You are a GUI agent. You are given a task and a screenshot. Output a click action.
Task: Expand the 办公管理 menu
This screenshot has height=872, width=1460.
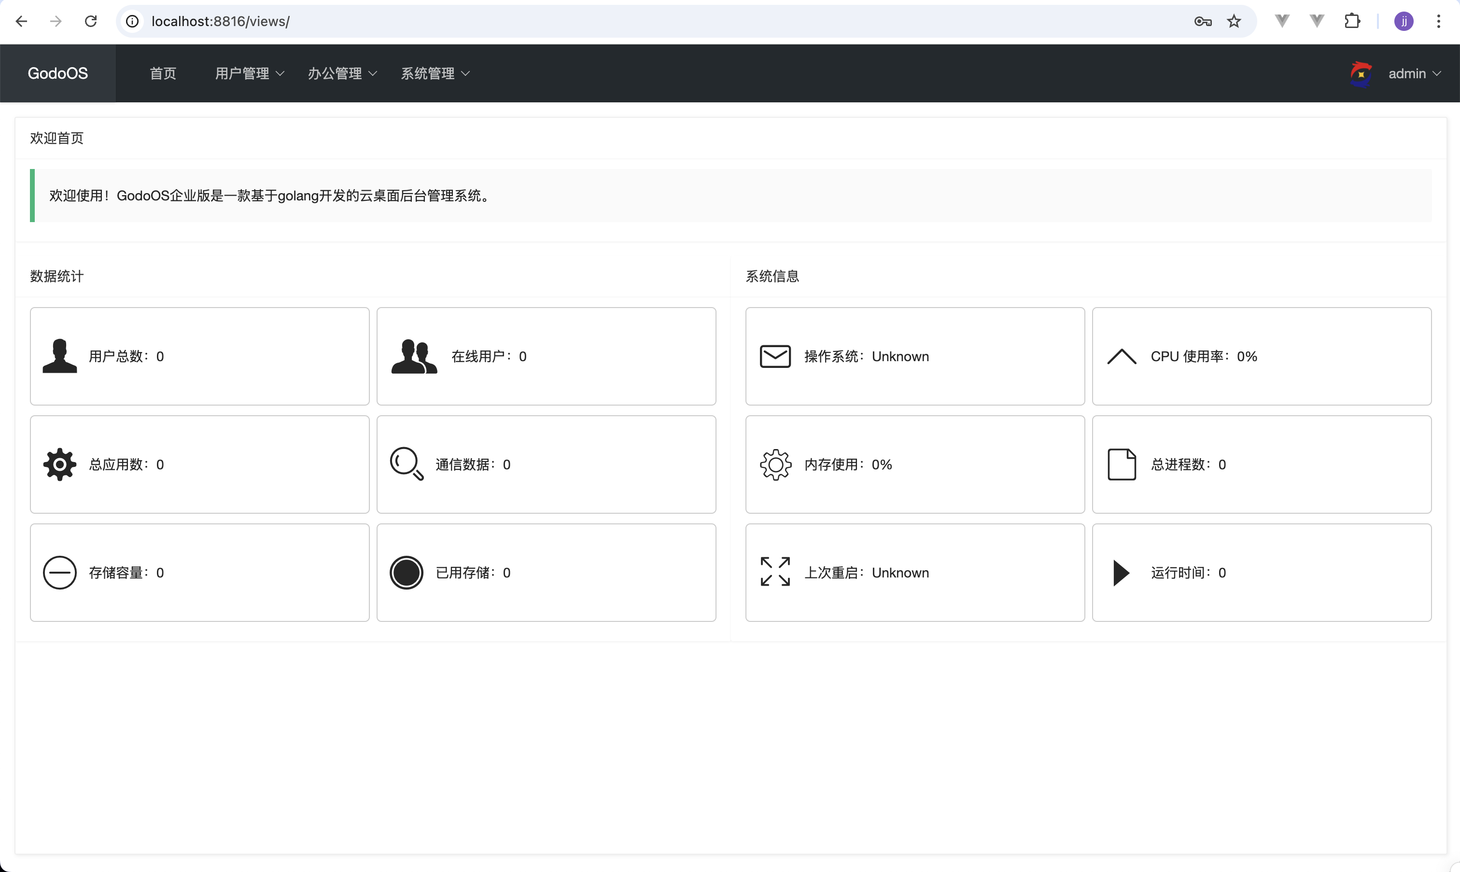(x=342, y=73)
